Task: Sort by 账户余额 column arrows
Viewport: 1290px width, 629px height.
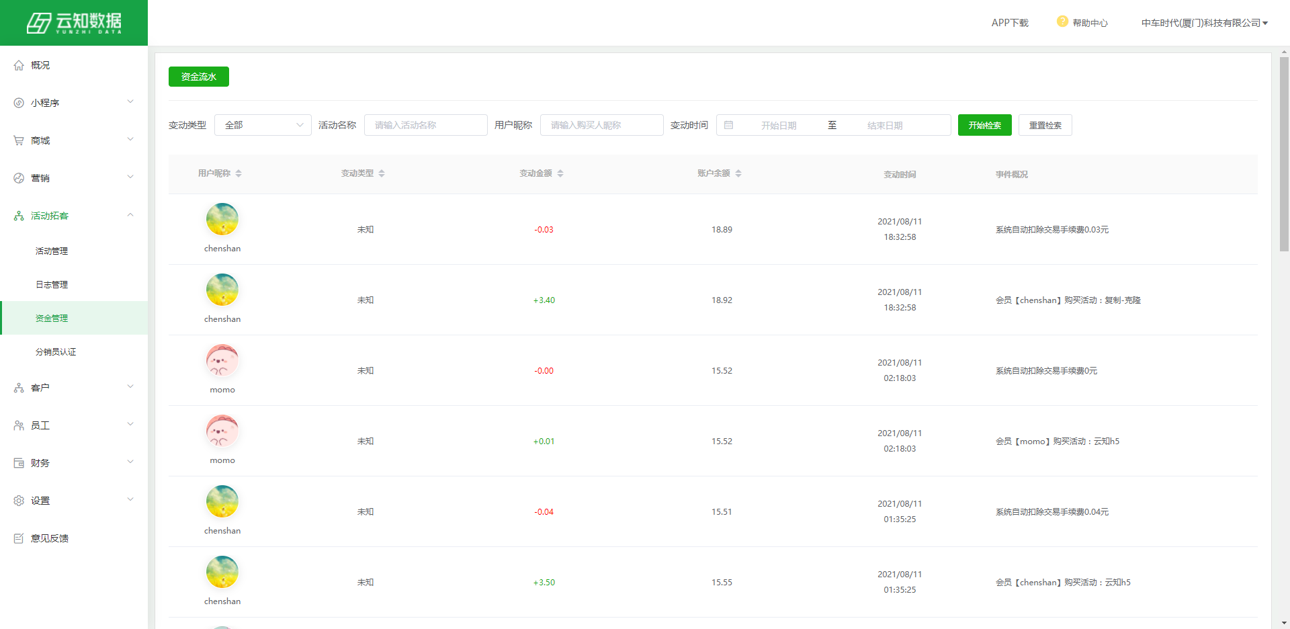Action: [x=738, y=173]
